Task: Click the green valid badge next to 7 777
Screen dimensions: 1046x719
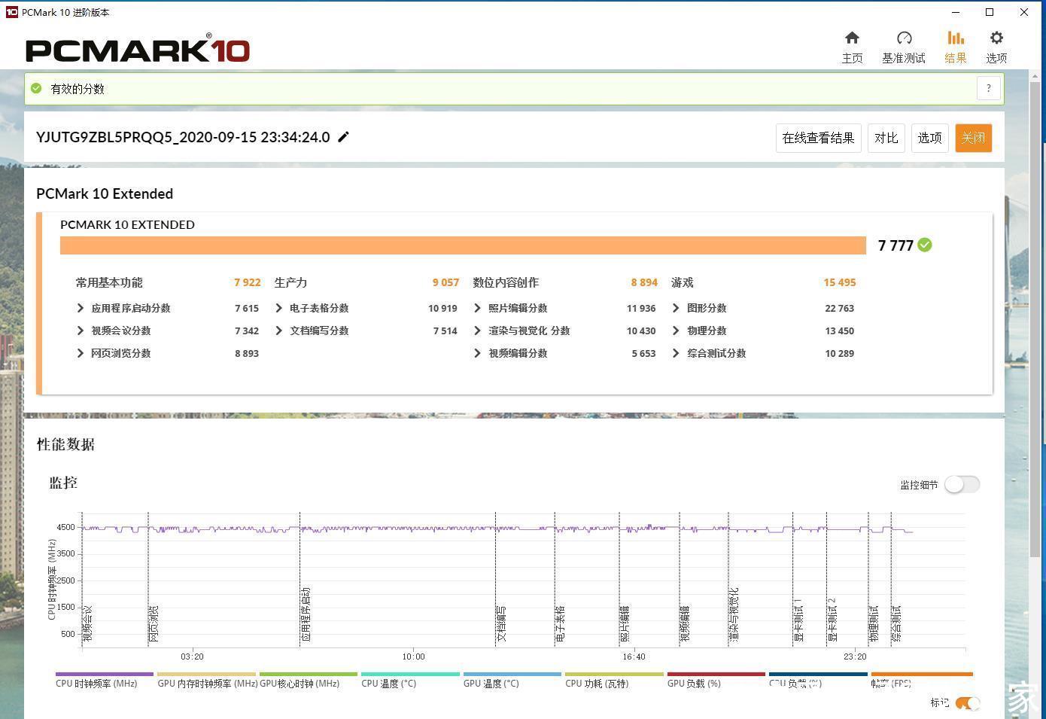Action: (x=925, y=245)
